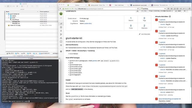Viewport: 192px width, 108px height.
Task: Click the Finder horizontal scrollbar
Action: click(27, 51)
